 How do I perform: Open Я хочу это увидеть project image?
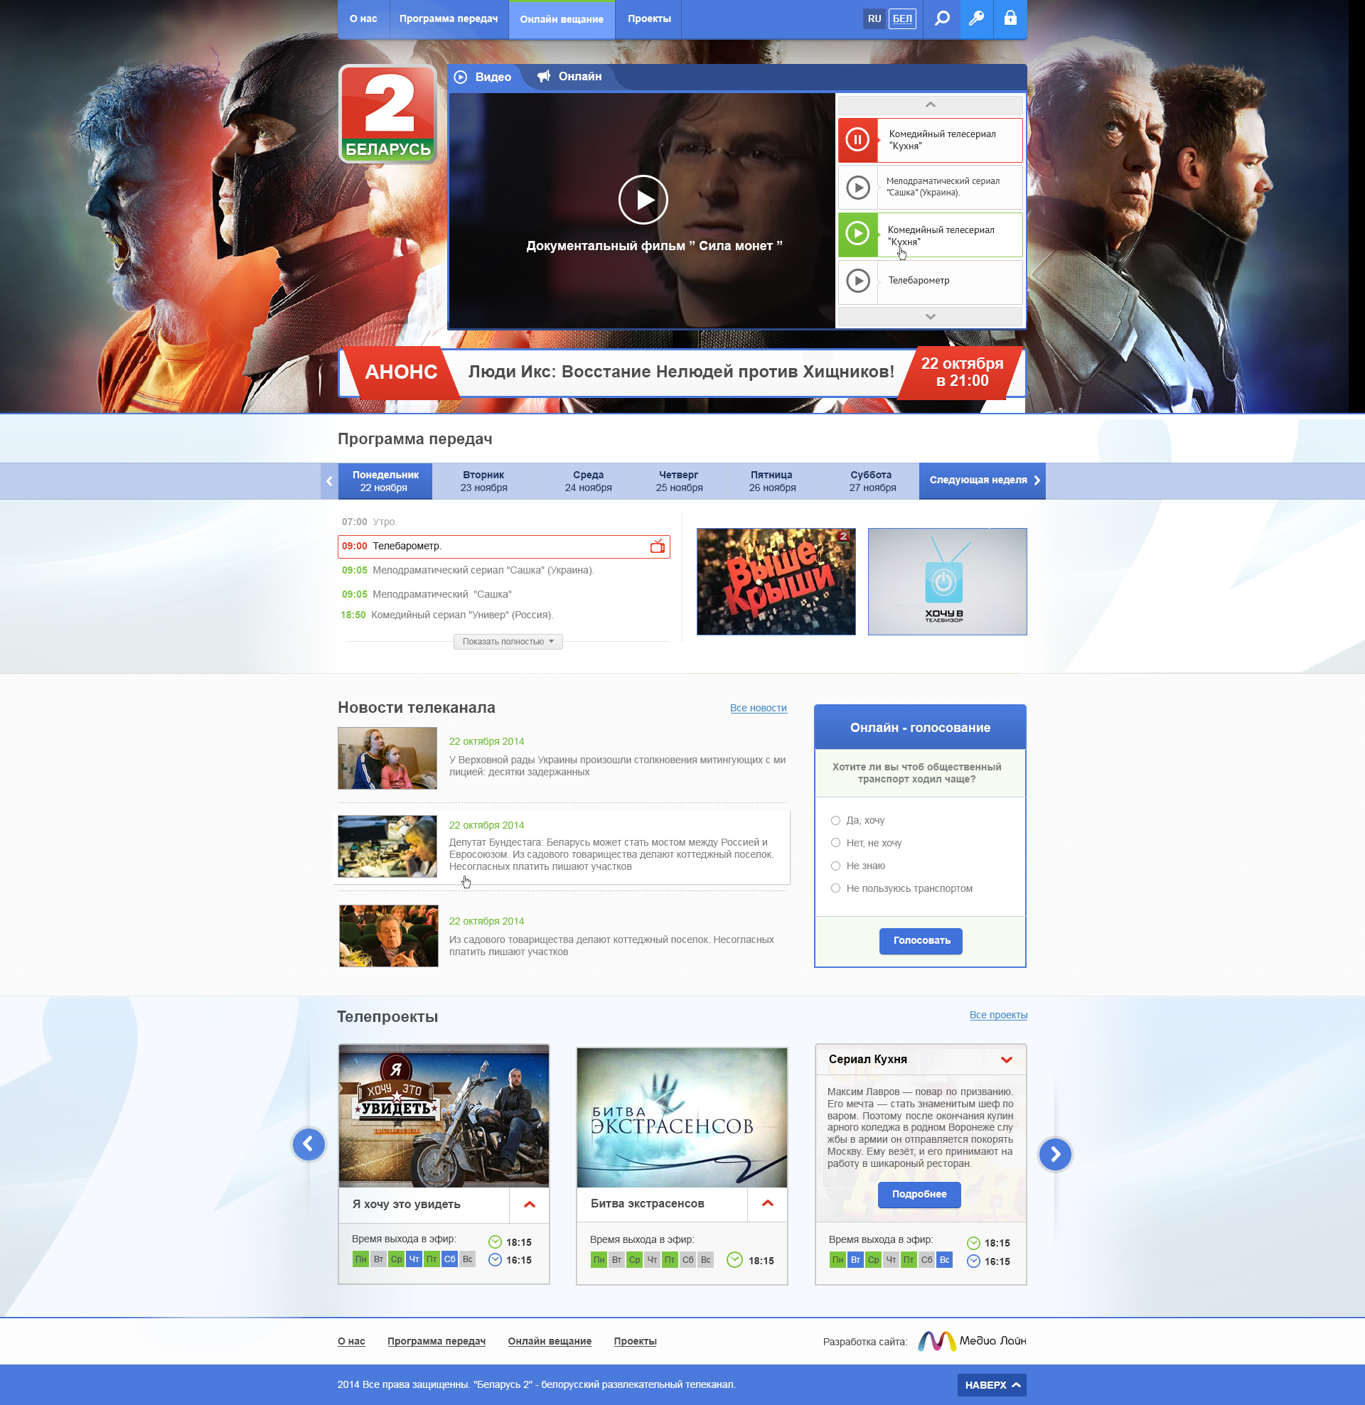[x=444, y=1116]
